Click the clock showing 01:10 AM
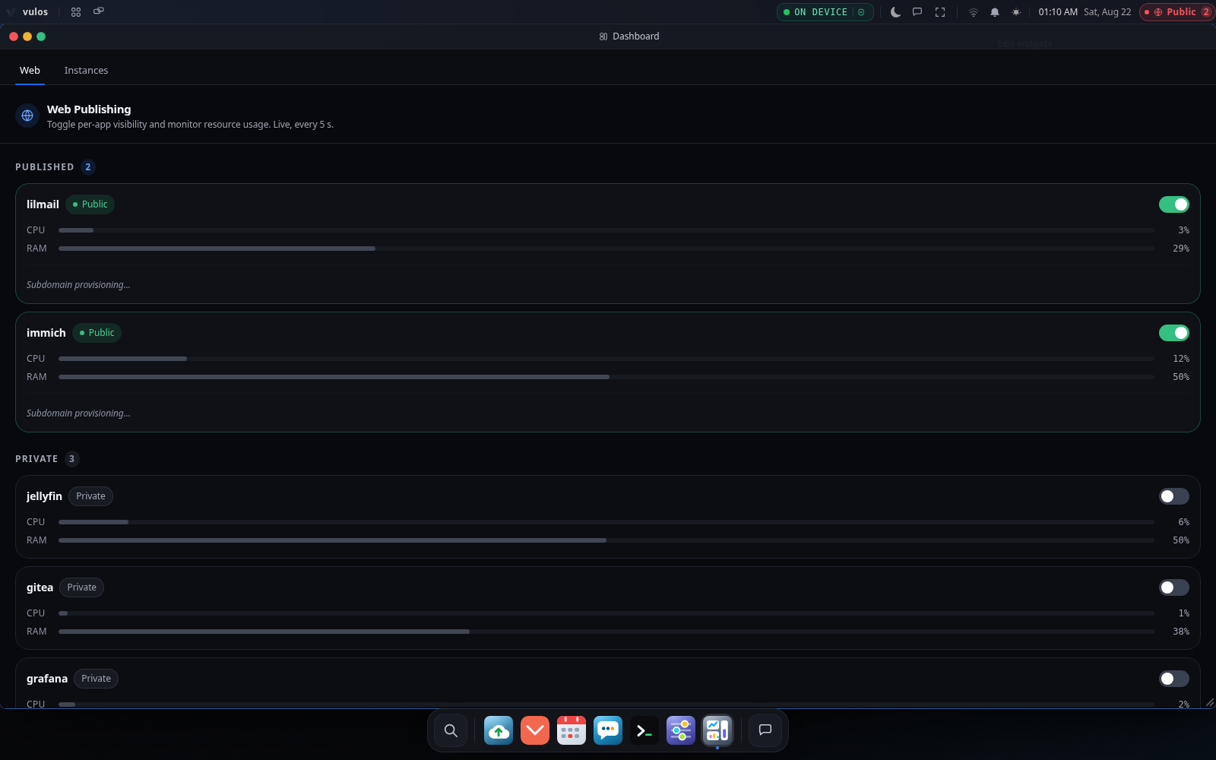 click(1058, 12)
